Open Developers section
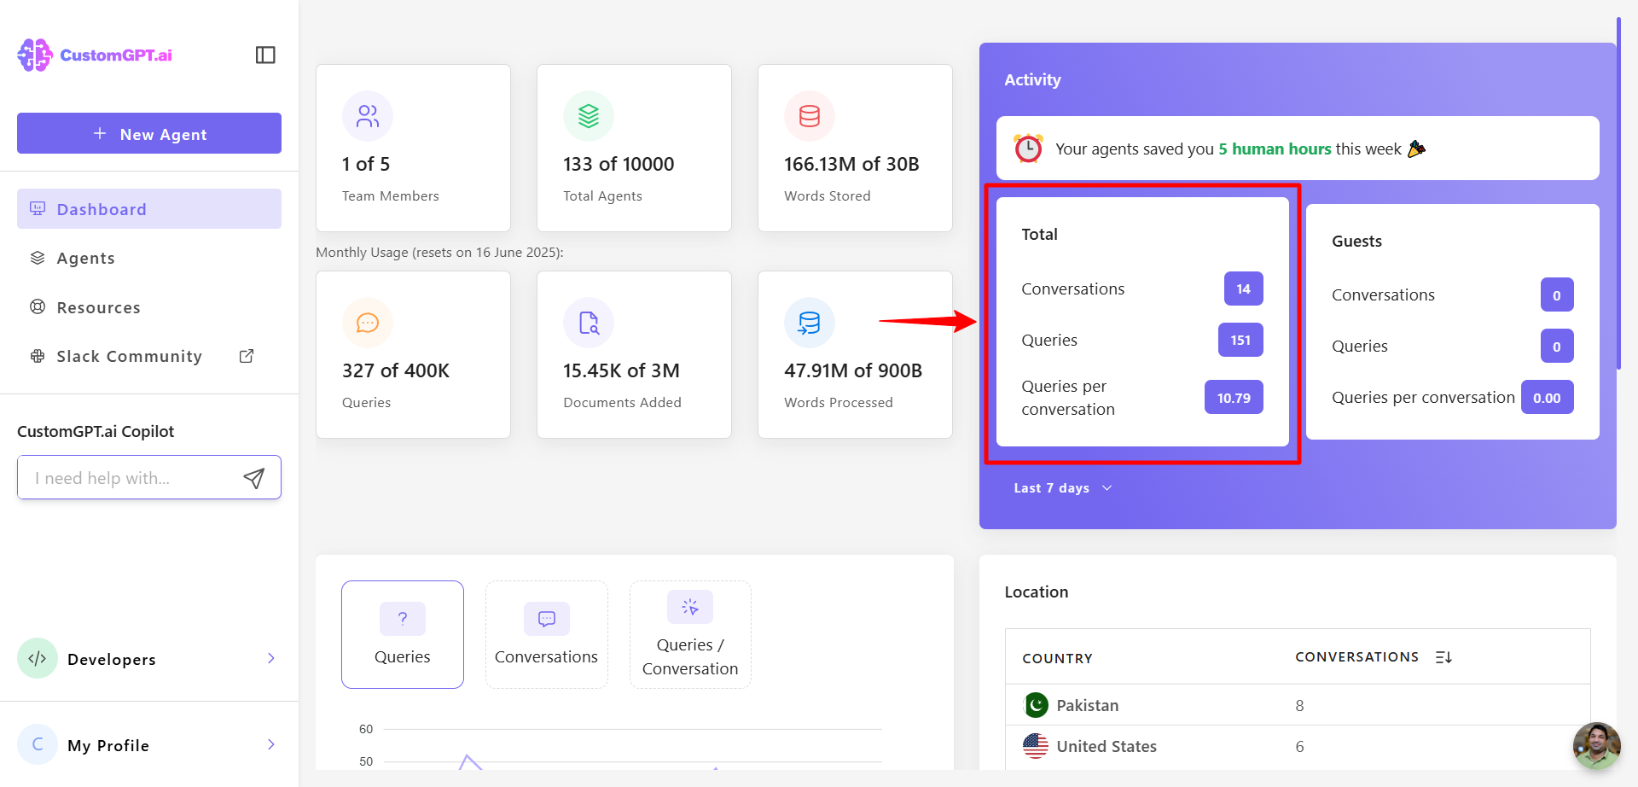This screenshot has width=1638, height=787. (x=149, y=658)
